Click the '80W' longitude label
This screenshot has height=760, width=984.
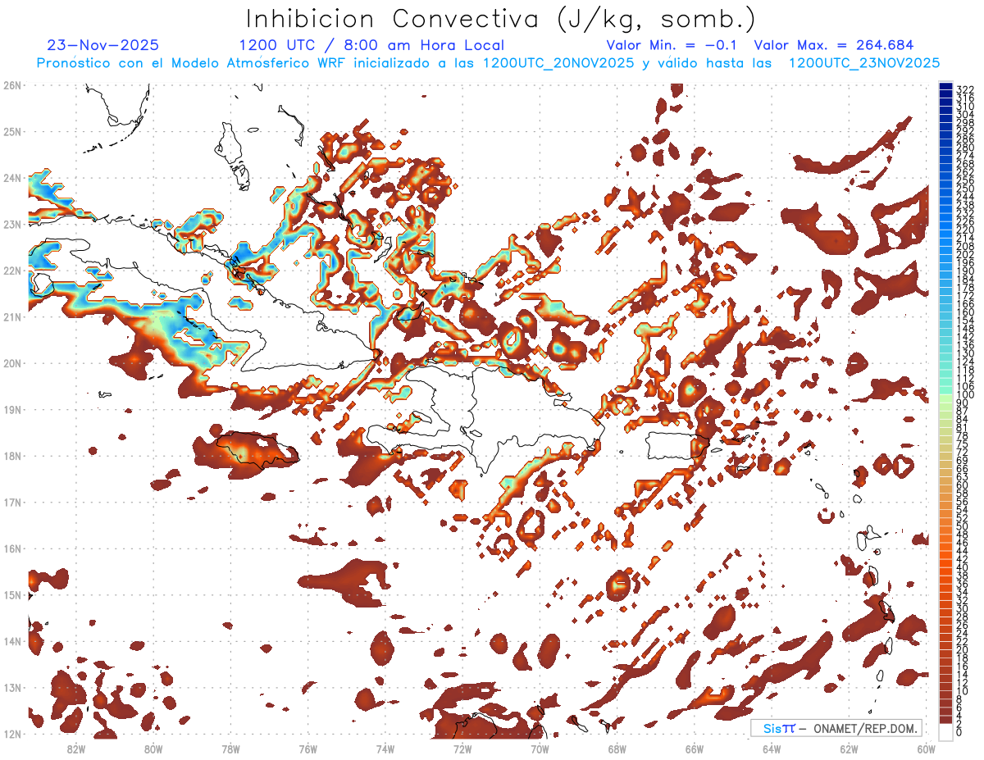[x=153, y=749]
